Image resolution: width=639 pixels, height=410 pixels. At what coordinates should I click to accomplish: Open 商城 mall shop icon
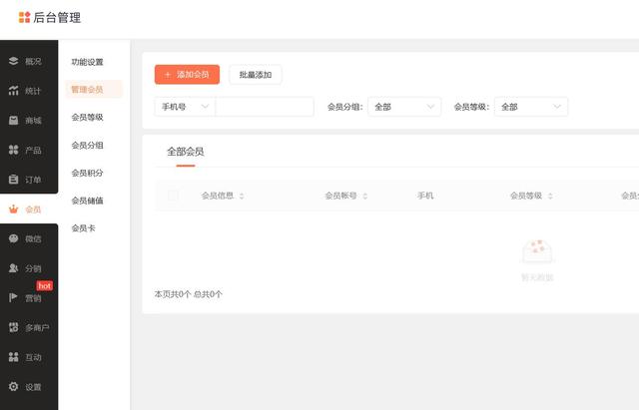tap(13, 120)
